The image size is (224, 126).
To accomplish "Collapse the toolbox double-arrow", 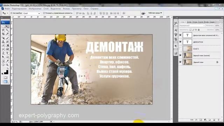I will tap(2, 17).
